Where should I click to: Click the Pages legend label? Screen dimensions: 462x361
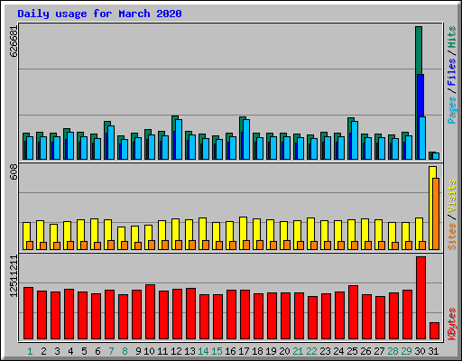[452, 110]
